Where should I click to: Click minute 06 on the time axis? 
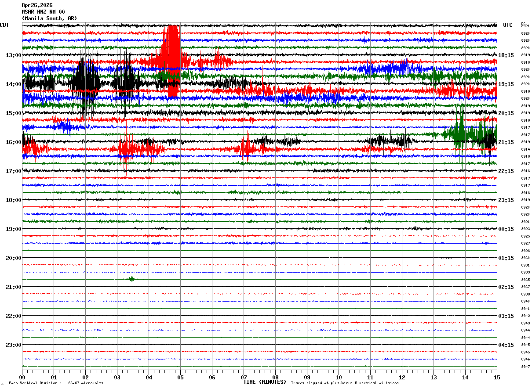(212, 377)
